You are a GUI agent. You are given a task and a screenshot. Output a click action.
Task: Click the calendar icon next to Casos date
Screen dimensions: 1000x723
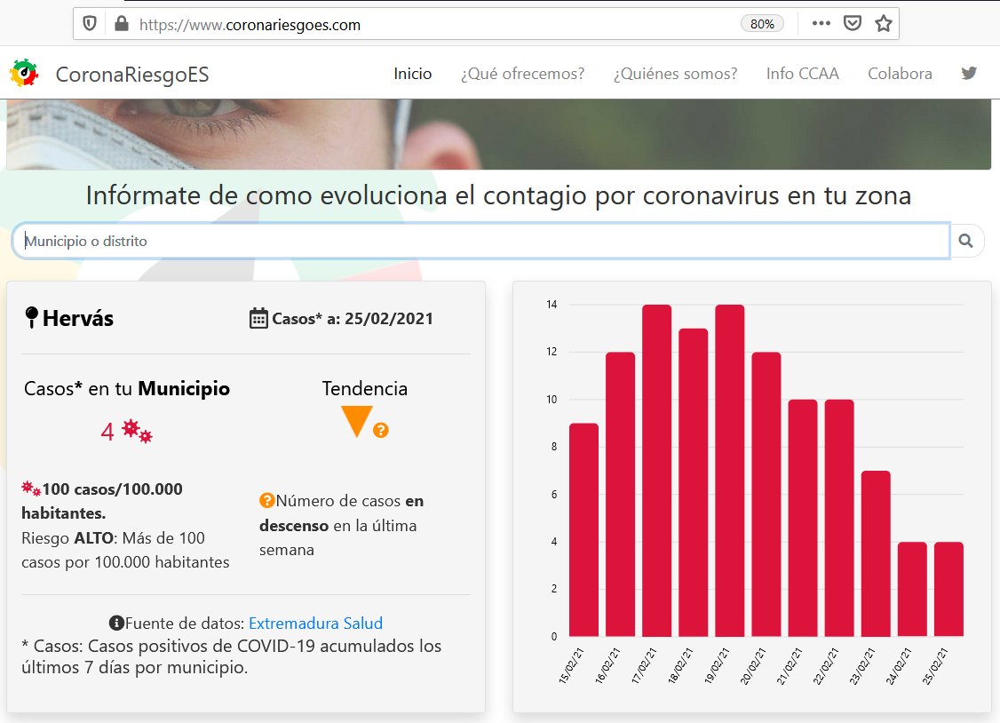258,318
